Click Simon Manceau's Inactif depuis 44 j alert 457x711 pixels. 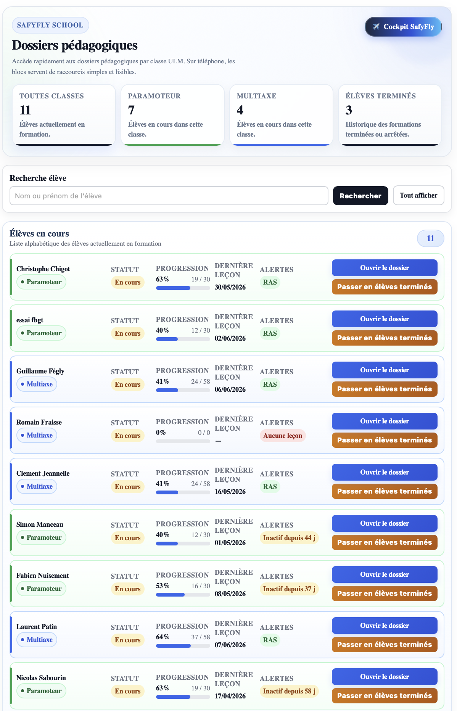coord(289,538)
